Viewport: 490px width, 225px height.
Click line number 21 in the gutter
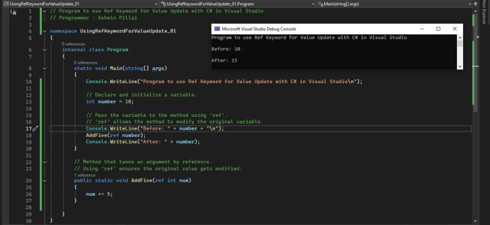(x=29, y=155)
